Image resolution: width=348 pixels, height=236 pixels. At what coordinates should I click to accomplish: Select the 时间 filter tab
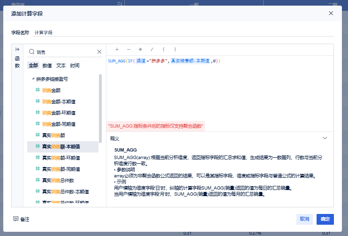tap(75, 66)
